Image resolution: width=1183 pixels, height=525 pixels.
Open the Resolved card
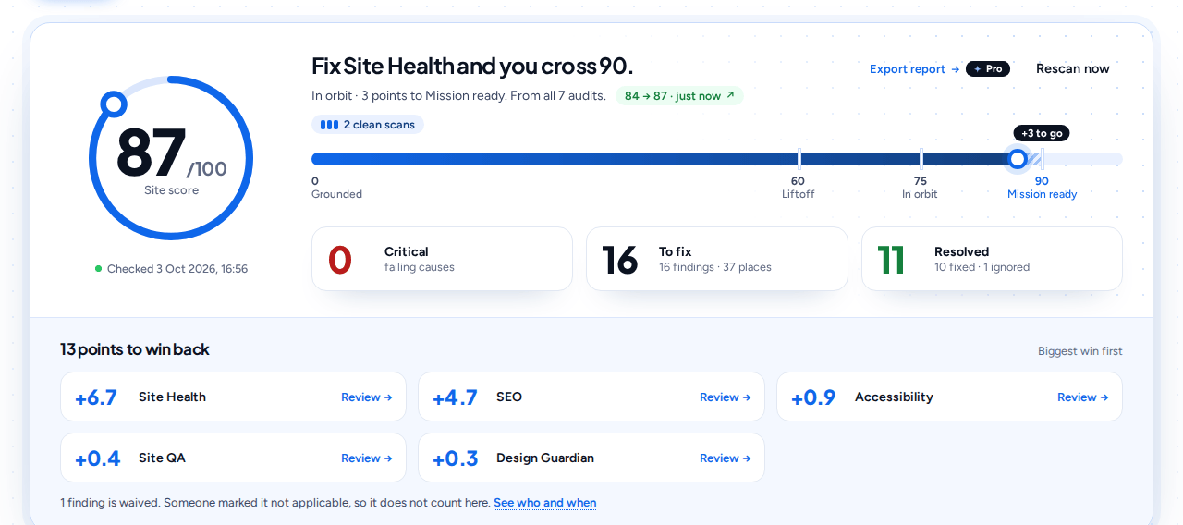[992, 259]
